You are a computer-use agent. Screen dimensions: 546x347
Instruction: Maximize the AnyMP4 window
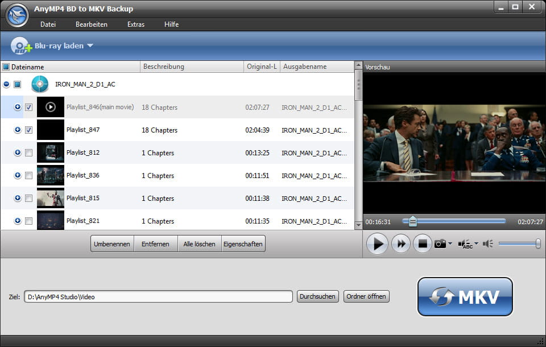515,7
